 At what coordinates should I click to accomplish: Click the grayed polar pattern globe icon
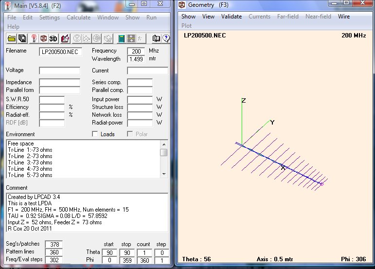(x=96, y=38)
